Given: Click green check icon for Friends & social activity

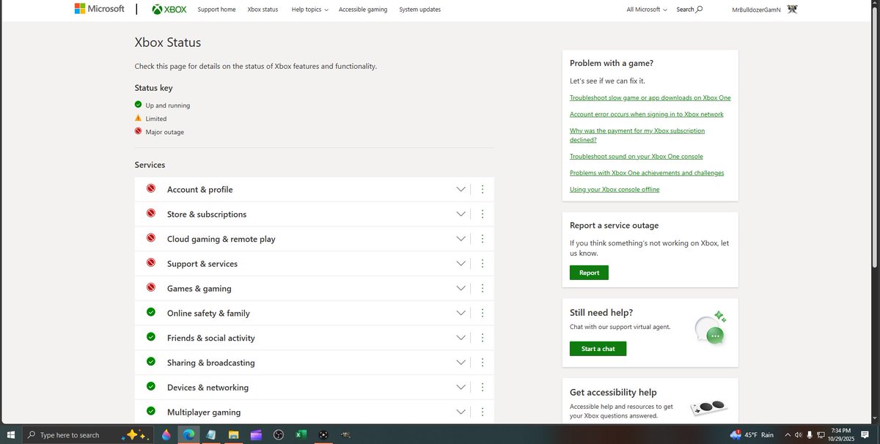Looking at the screenshot, I should [150, 337].
